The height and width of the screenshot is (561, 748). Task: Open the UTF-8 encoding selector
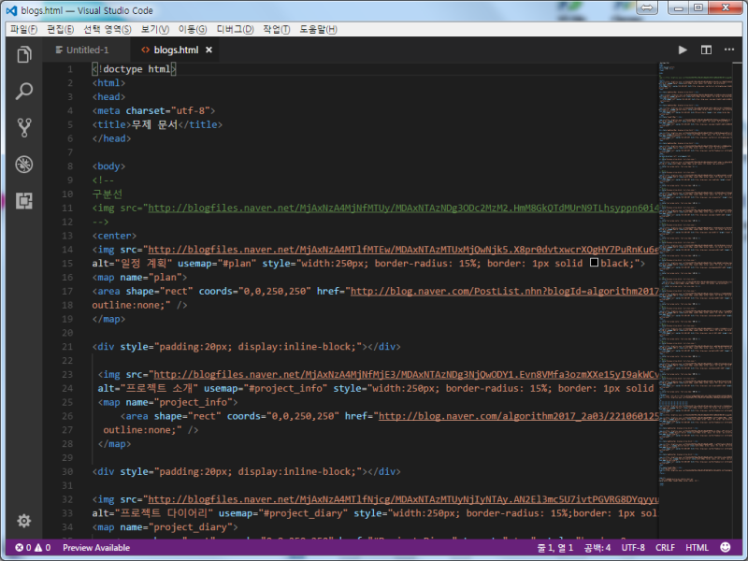tap(633, 547)
